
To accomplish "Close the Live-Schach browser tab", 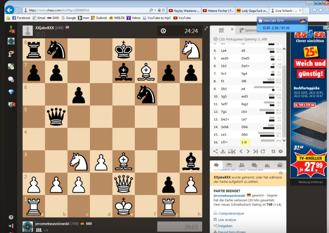I will tap(300, 11).
